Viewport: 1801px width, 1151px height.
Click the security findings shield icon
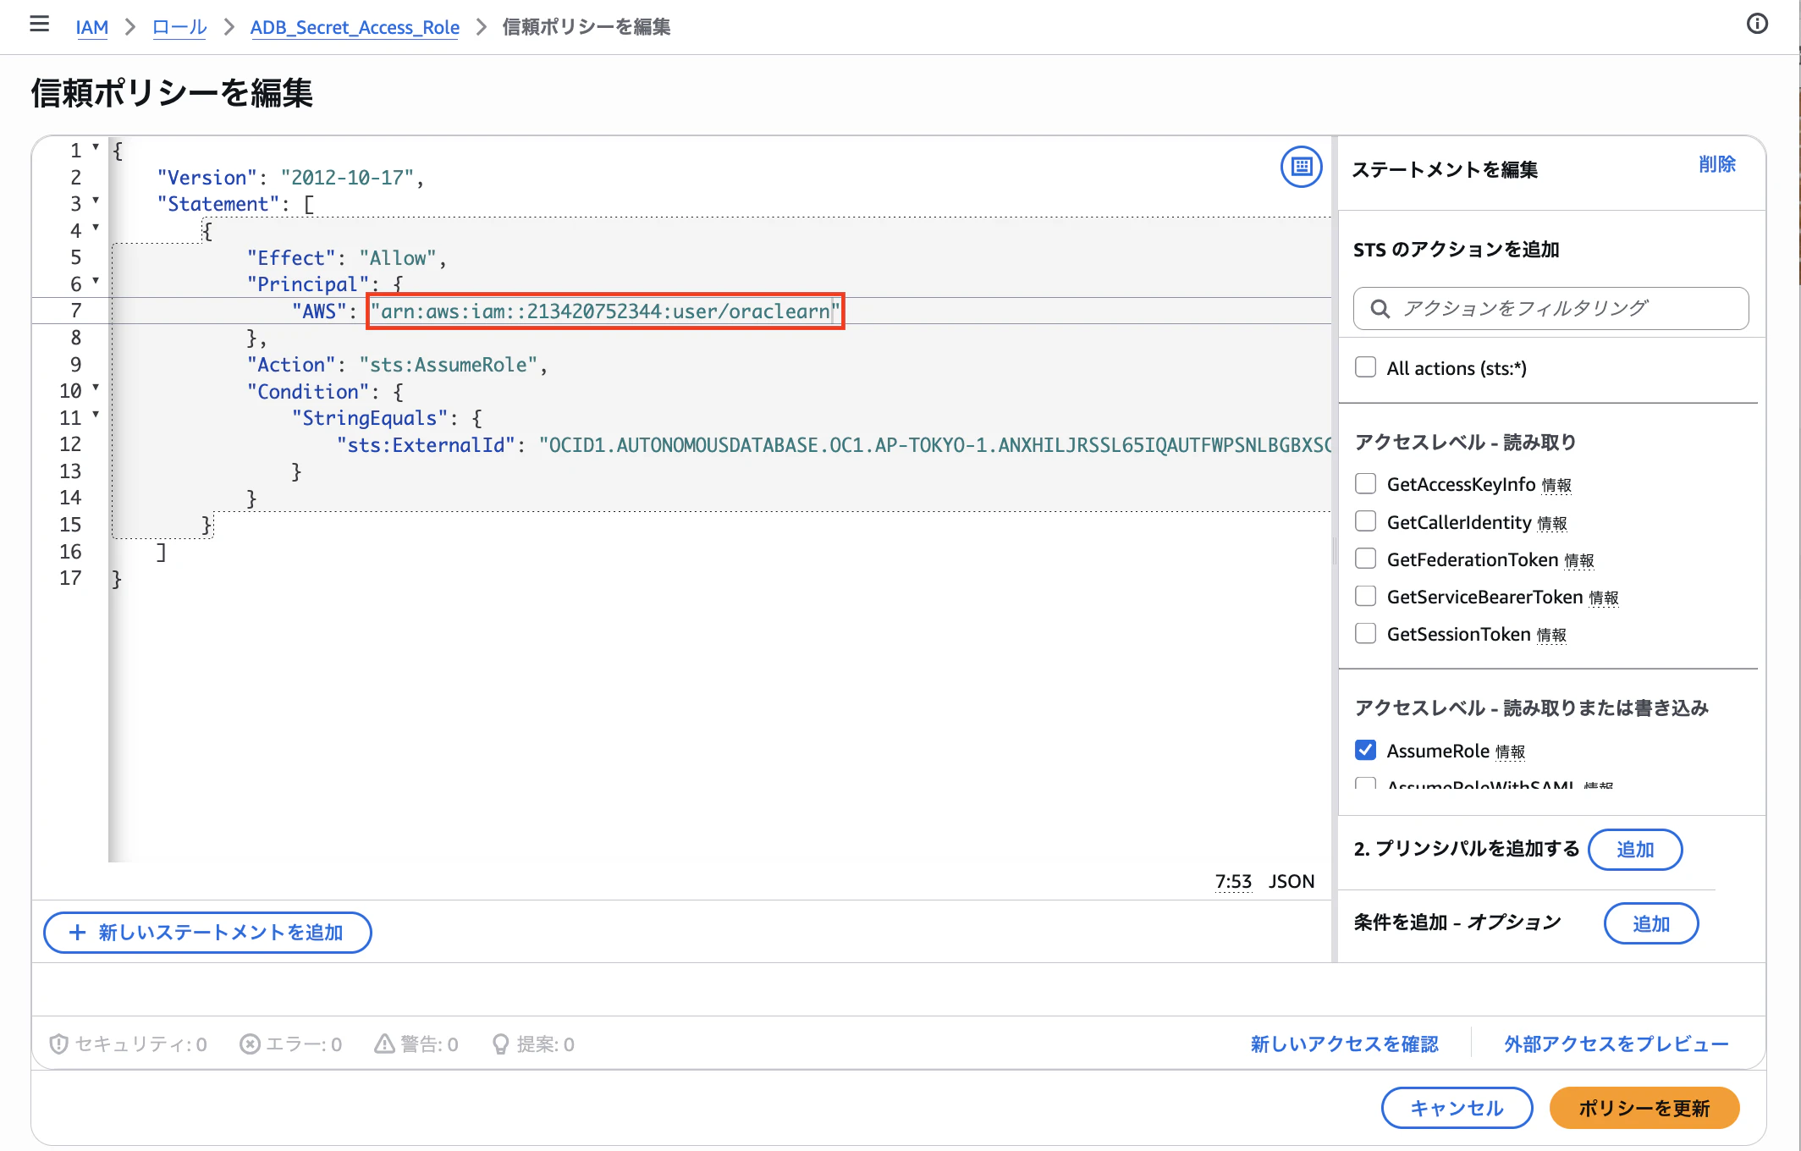[58, 1044]
